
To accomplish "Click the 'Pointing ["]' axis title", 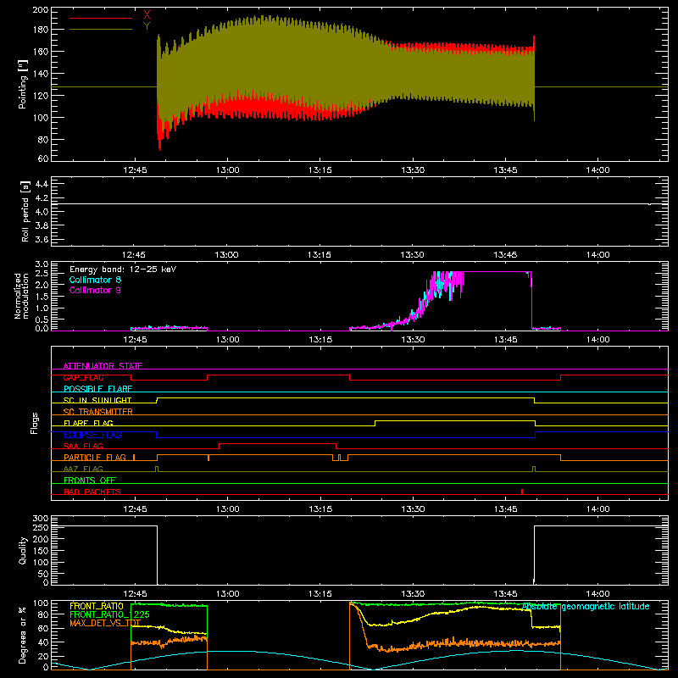I will (23, 84).
